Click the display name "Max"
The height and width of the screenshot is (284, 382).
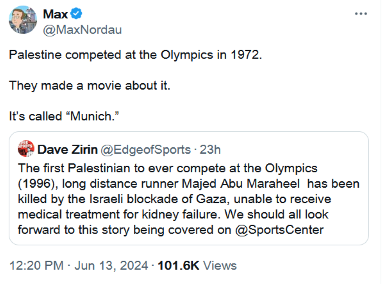[x=55, y=14]
